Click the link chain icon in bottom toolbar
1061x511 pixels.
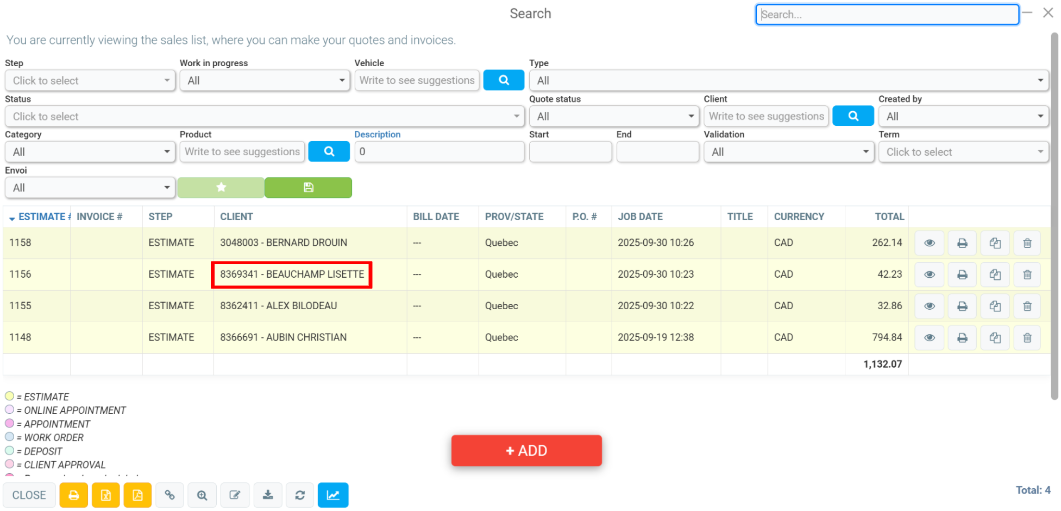click(170, 495)
